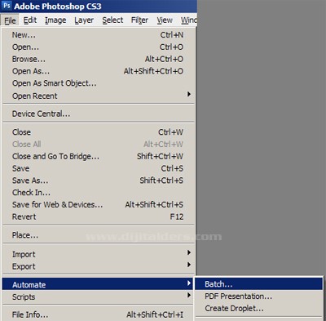
Task: Select Revert from the File menu
Action: [98, 216]
